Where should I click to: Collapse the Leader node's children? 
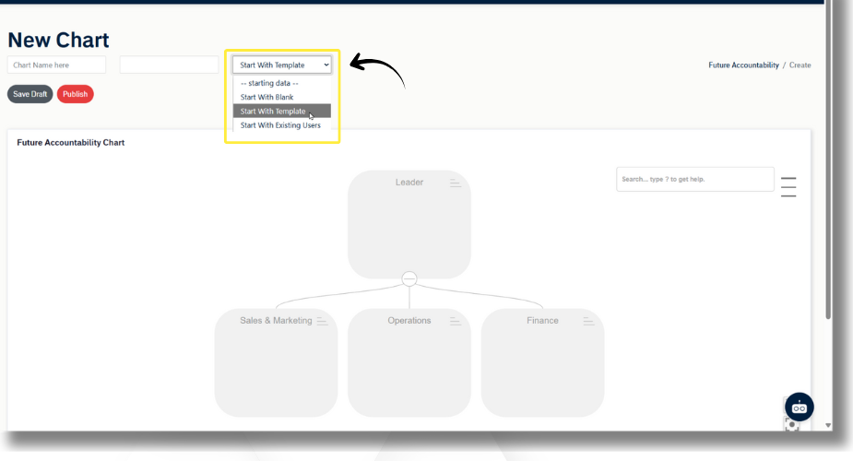tap(409, 278)
